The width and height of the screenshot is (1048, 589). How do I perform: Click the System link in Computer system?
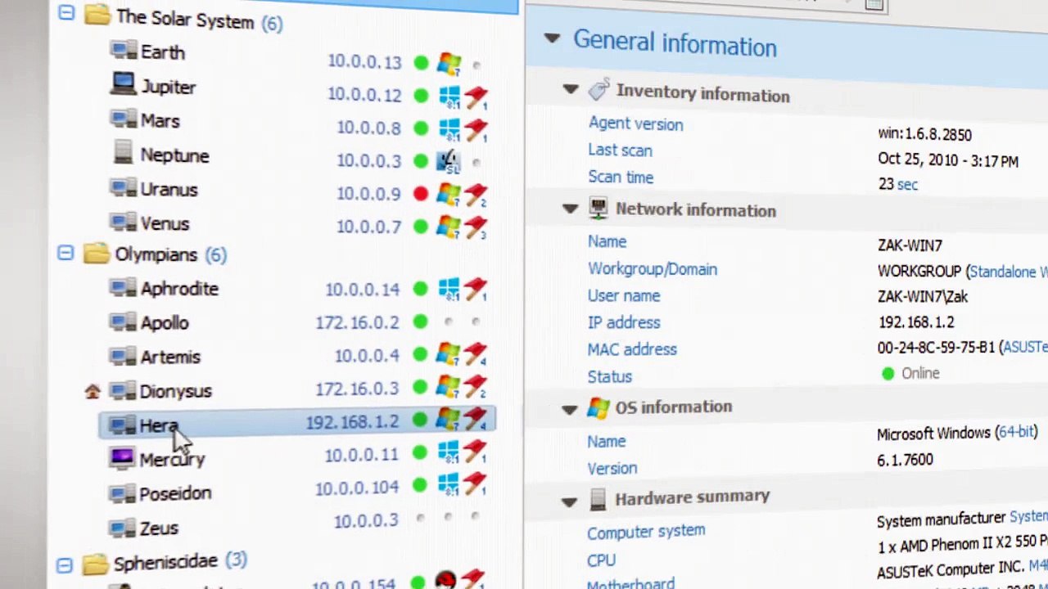click(1028, 516)
